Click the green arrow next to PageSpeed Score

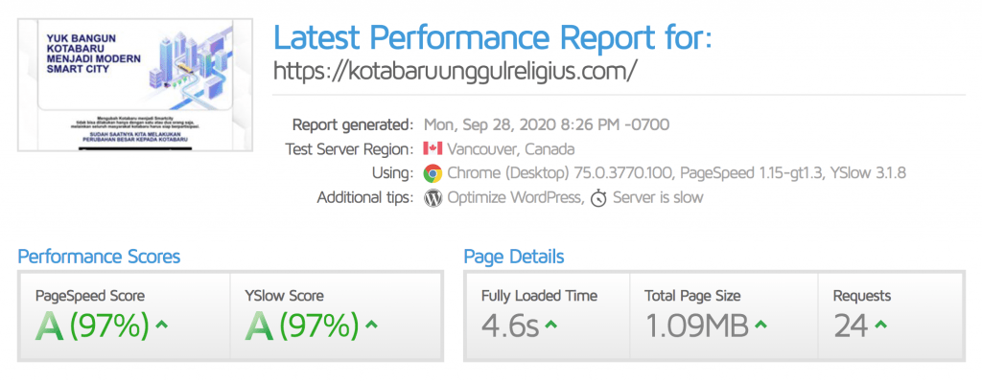pyautogui.click(x=161, y=325)
